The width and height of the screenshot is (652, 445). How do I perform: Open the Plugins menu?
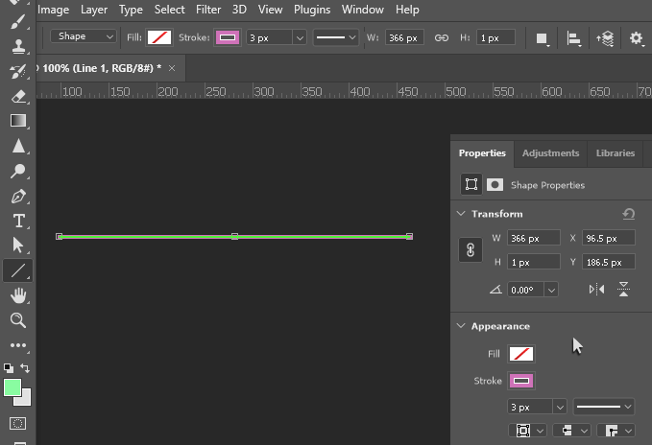[x=312, y=10]
